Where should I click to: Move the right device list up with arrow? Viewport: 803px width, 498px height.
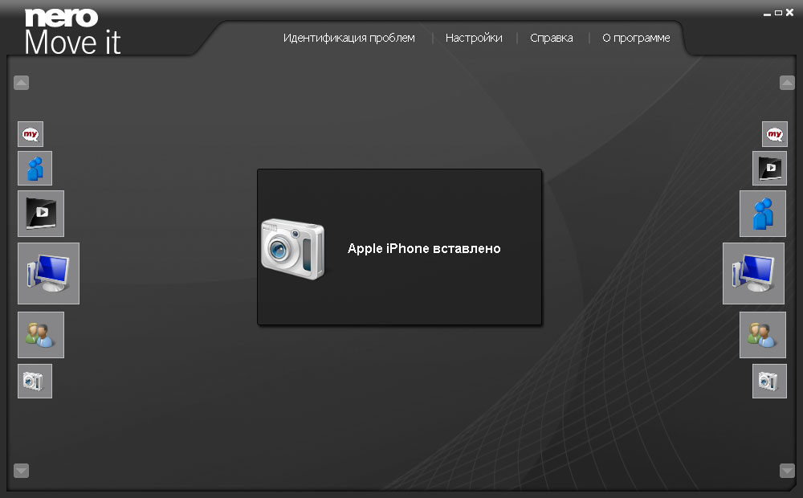(x=787, y=83)
